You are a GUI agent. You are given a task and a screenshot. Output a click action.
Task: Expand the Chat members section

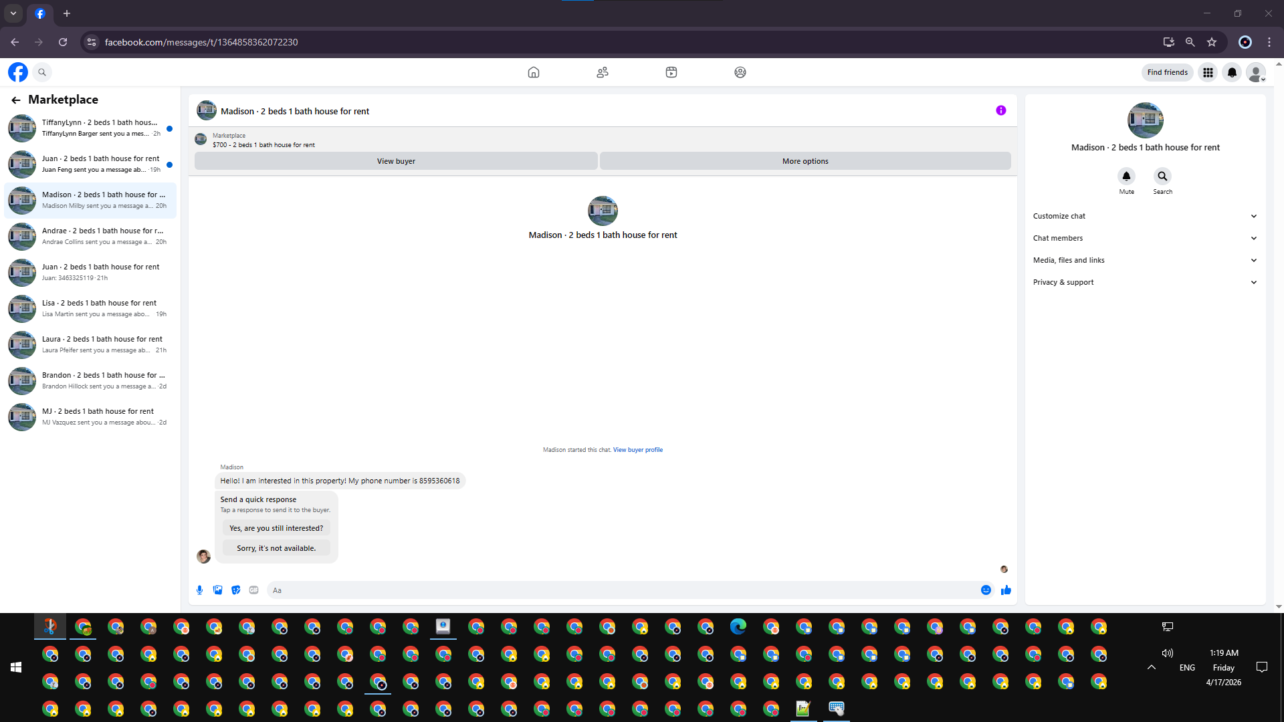[x=1145, y=239]
